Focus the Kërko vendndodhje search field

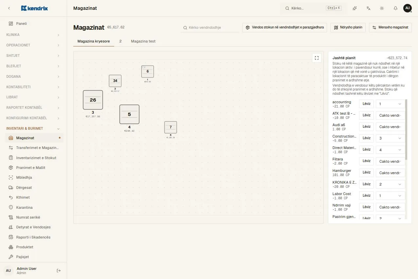click(x=210, y=28)
